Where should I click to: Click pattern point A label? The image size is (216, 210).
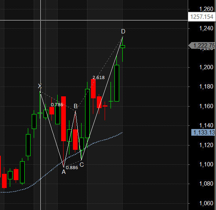point(64,172)
